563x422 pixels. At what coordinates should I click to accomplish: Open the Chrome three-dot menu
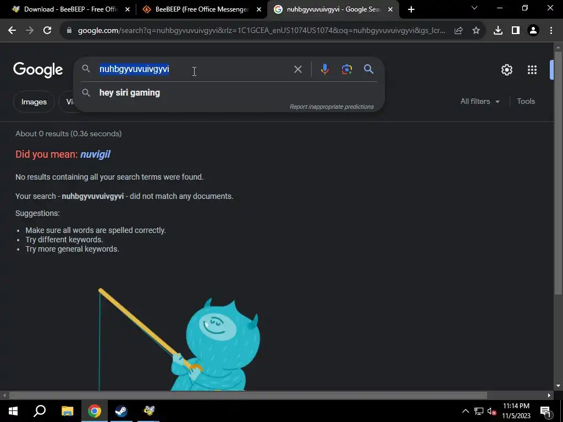pyautogui.click(x=551, y=31)
